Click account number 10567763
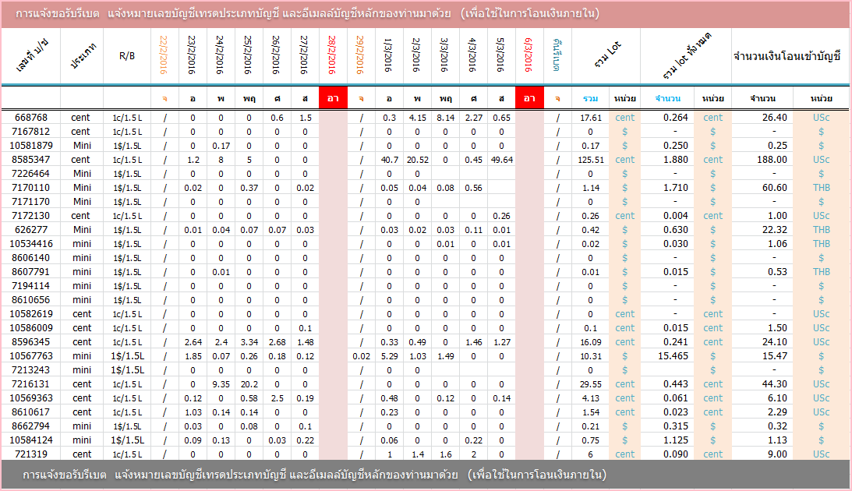 click(31, 356)
